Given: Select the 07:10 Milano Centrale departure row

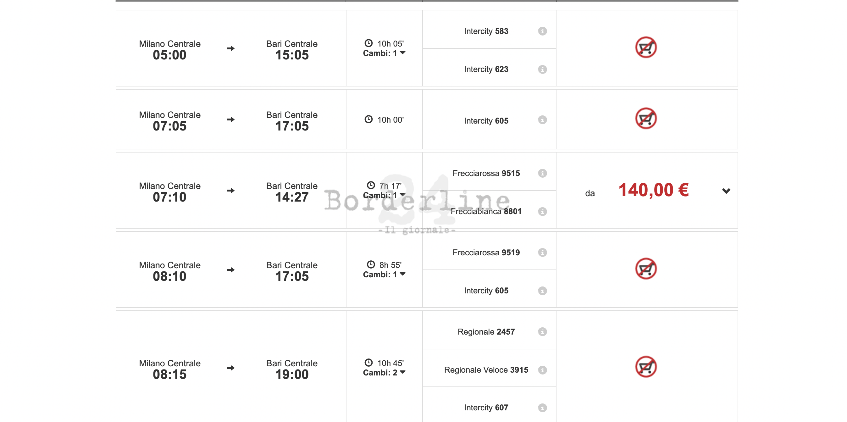Looking at the screenshot, I should [170, 191].
